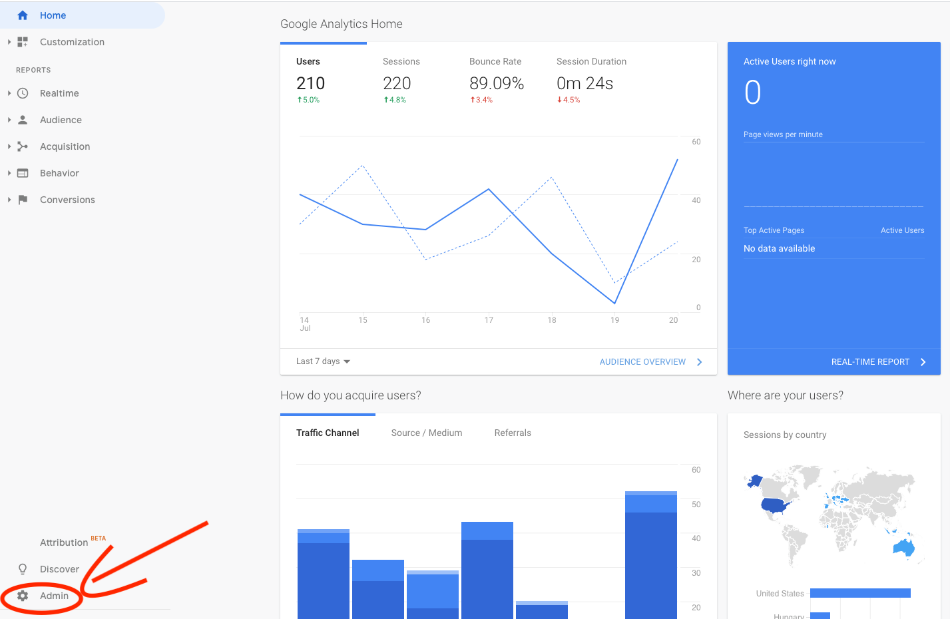Click the Customization dashboard icon
The width and height of the screenshot is (950, 619).
tap(23, 42)
